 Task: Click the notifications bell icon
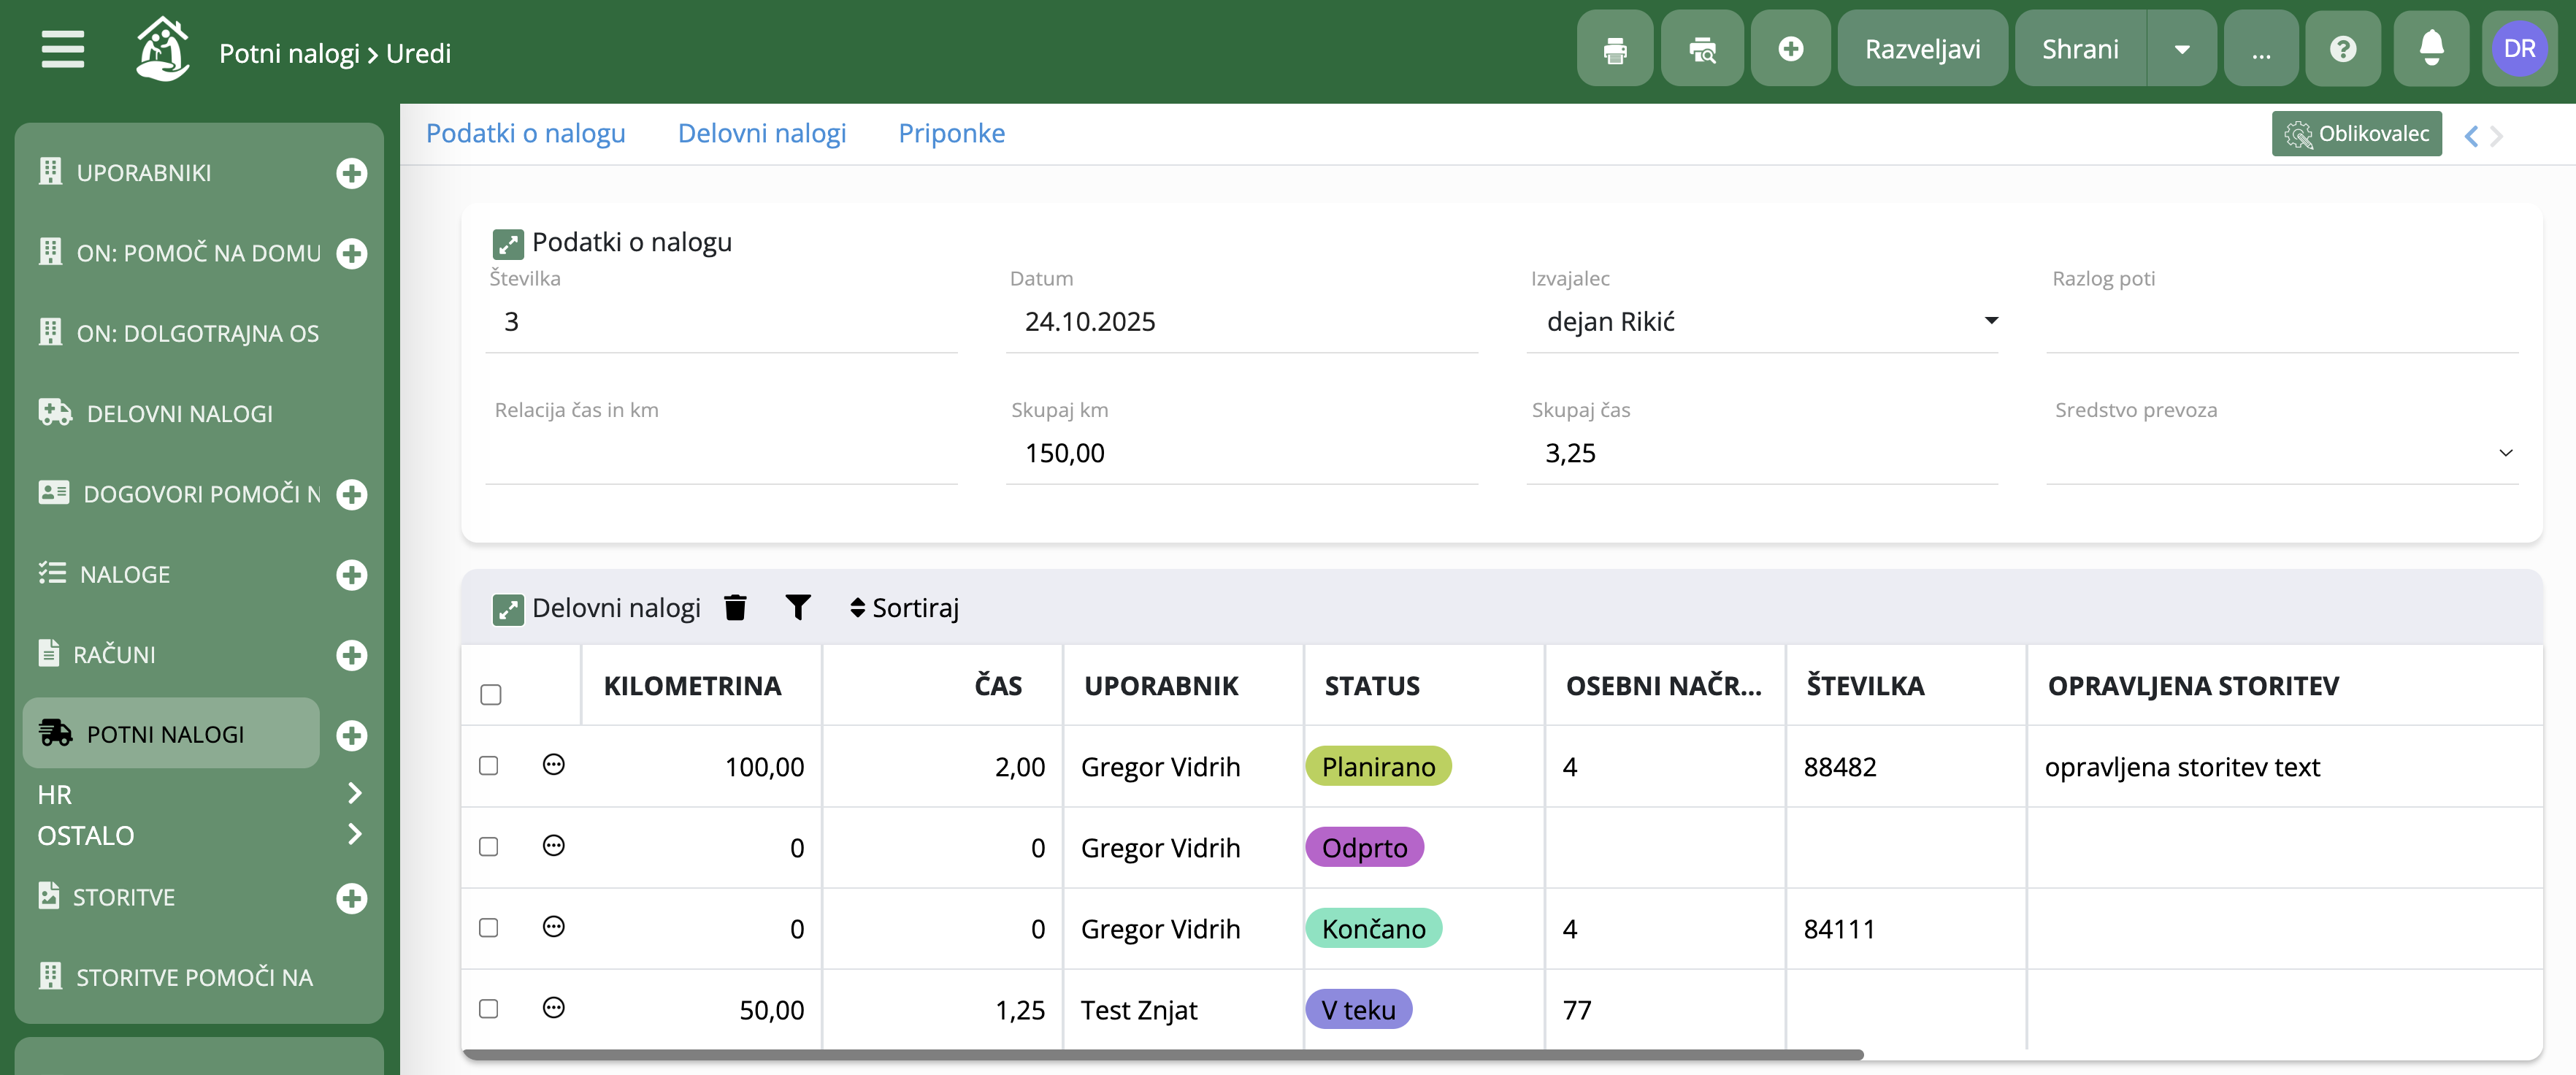pos(2431,49)
